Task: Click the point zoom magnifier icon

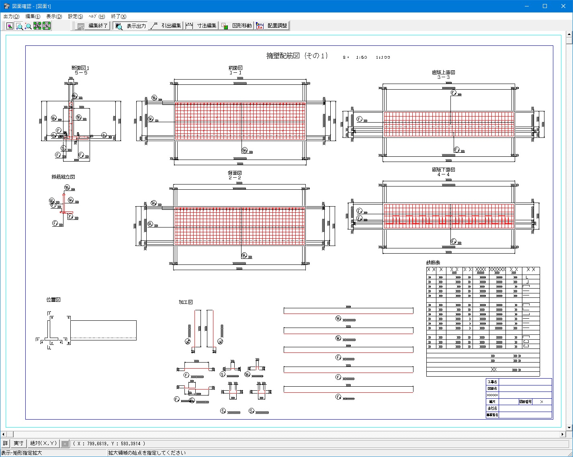Action: pos(28,26)
